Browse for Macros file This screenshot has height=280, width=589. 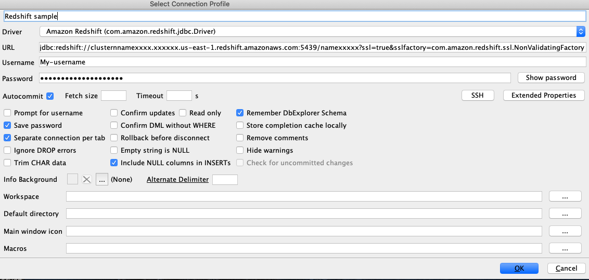tap(565, 248)
